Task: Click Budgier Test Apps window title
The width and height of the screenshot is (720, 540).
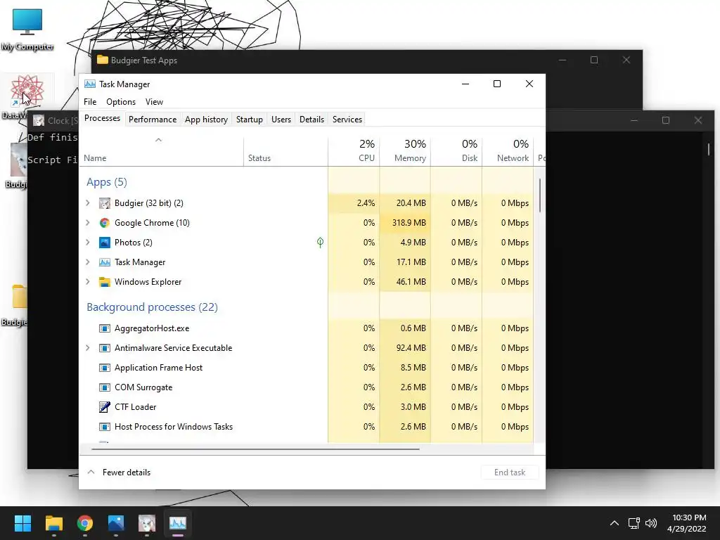Action: click(143, 60)
